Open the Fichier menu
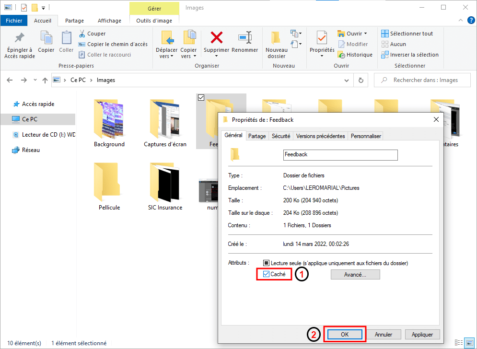The width and height of the screenshot is (477, 349). tap(14, 21)
